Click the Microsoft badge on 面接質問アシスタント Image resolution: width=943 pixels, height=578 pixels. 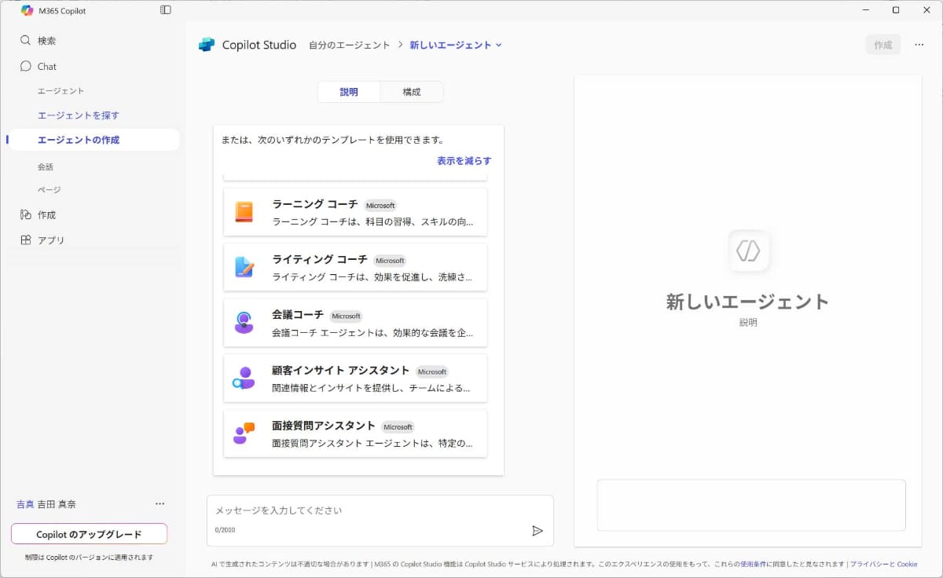[398, 427]
